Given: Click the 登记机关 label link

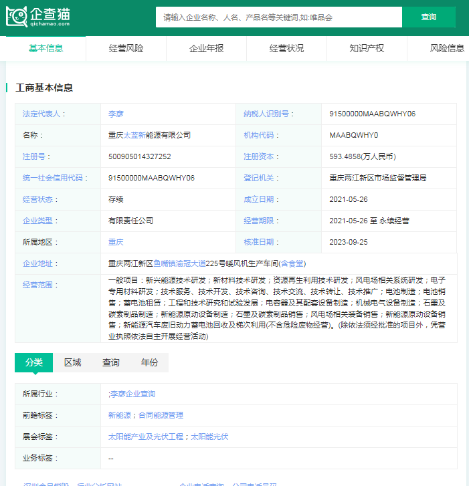Looking at the screenshot, I should [x=259, y=178].
